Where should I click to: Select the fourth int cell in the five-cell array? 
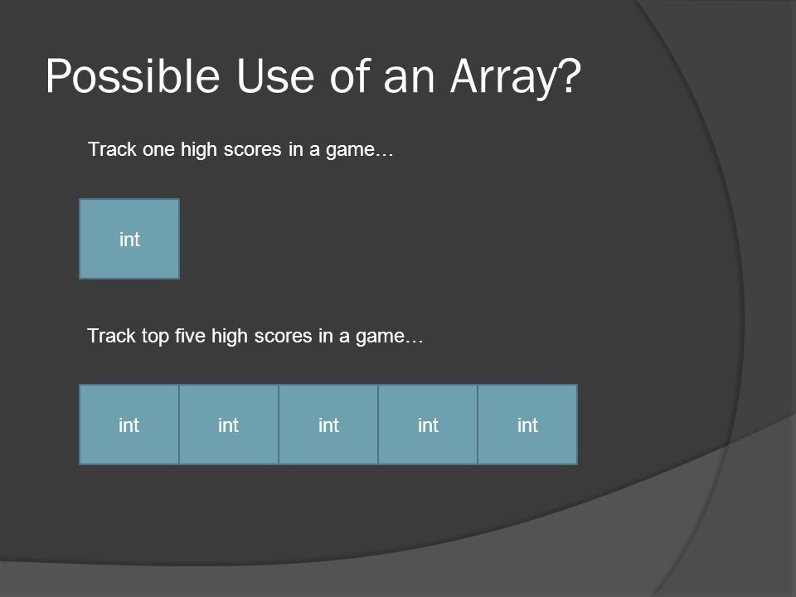428,425
